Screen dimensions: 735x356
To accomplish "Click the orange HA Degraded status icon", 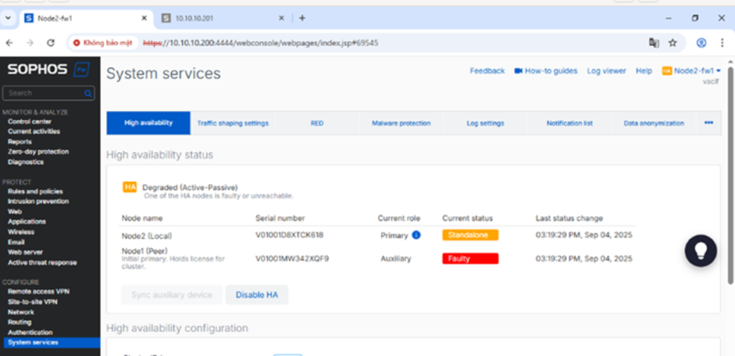I will click(130, 187).
